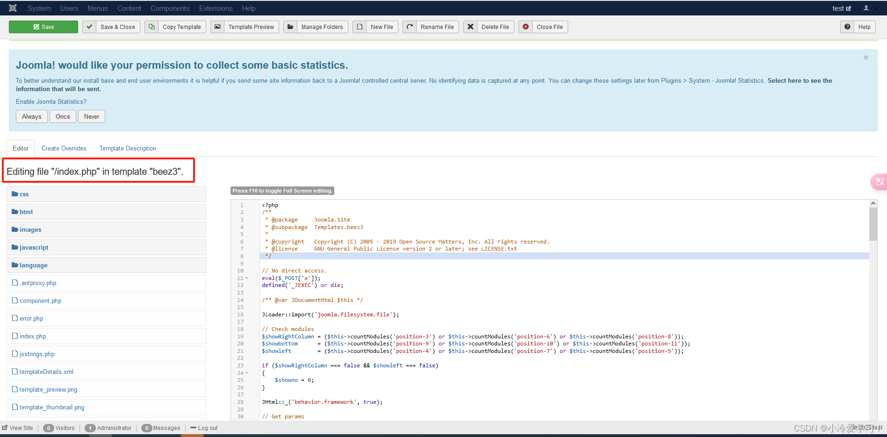Open index.php in file list
Image resolution: width=887 pixels, height=437 pixels.
tap(107, 336)
